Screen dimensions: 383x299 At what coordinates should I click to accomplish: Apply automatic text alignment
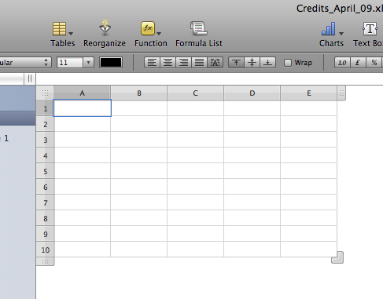point(215,63)
